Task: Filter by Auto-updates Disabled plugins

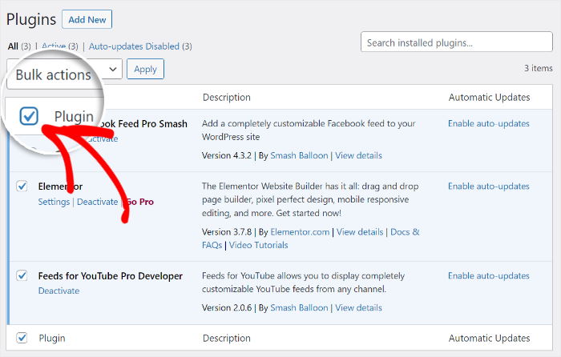Action: point(140,46)
